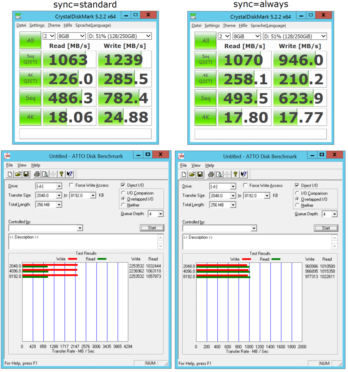Open the Hilfe menu in sync=always CrystalDiskMark
Image resolution: width=348 pixels, height=372 pixels.
click(243, 26)
